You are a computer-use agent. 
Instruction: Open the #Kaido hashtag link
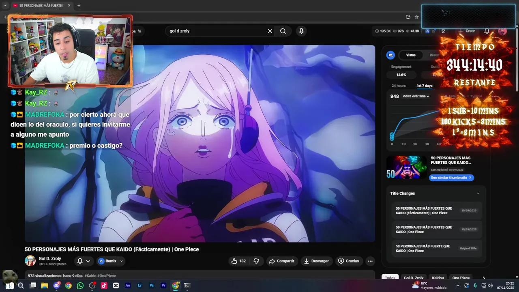[90, 276]
